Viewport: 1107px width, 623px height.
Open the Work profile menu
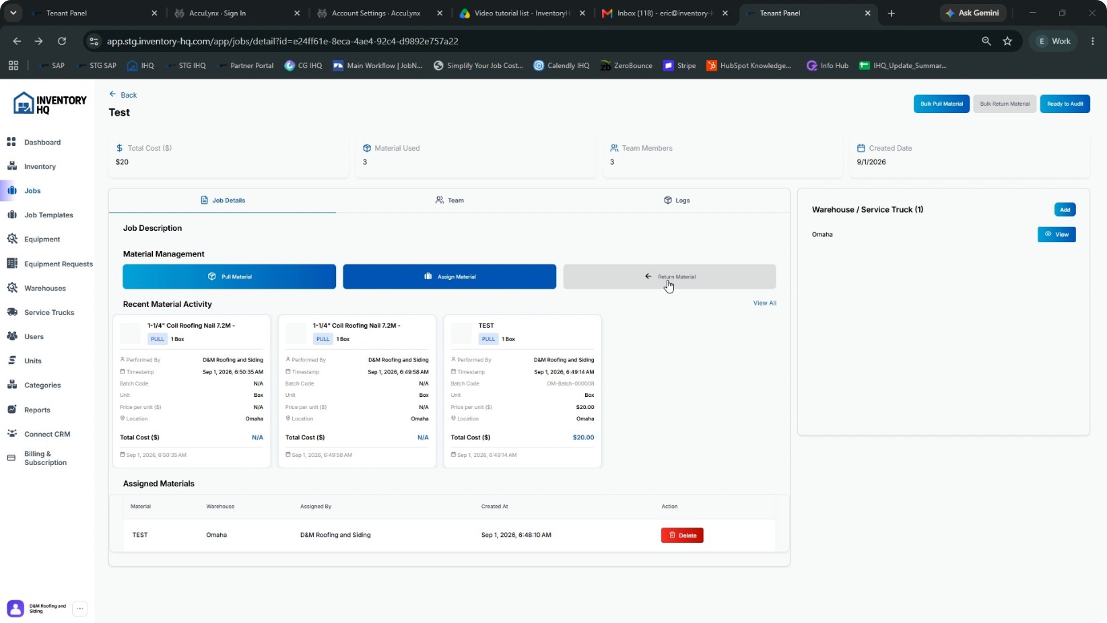1054,41
